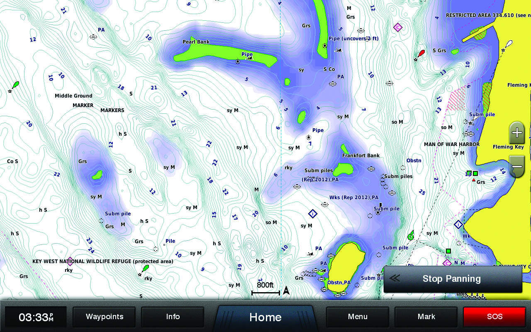Select the green square beacon above N M

[x=448, y=251]
